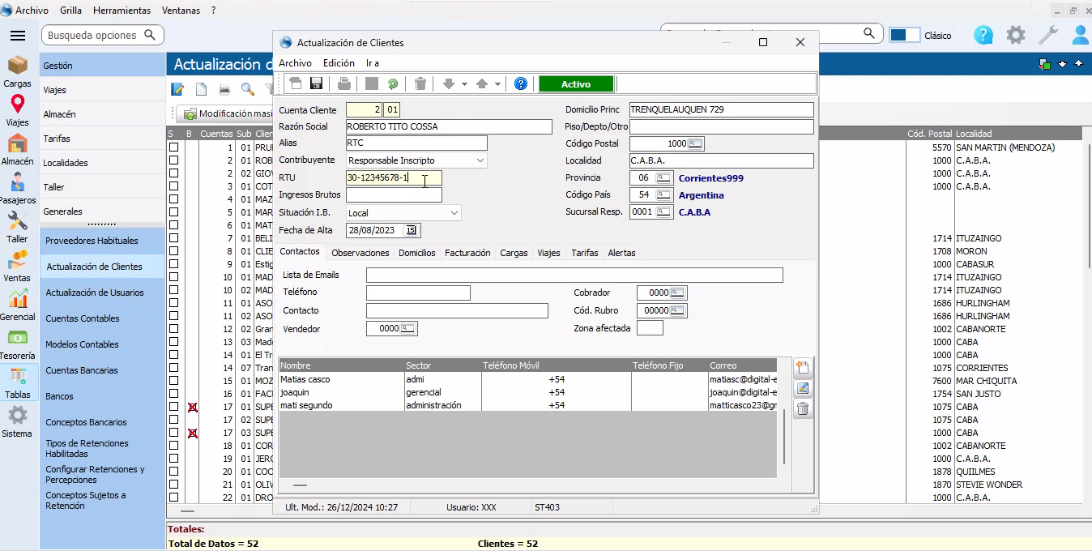The image size is (1092, 551).
Task: Delete contact using trash icon beside contacts table
Action: (x=803, y=409)
